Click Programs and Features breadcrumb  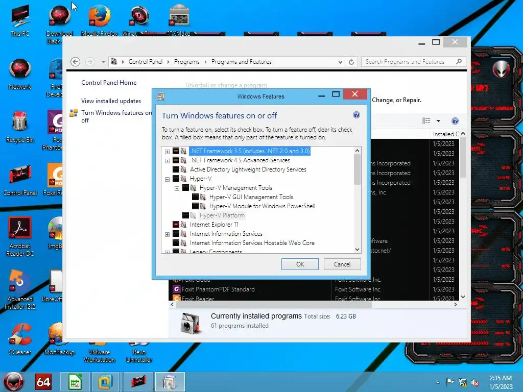pyautogui.click(x=242, y=62)
